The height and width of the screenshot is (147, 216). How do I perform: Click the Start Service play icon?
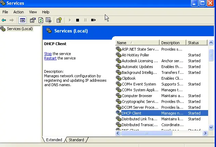70,20
